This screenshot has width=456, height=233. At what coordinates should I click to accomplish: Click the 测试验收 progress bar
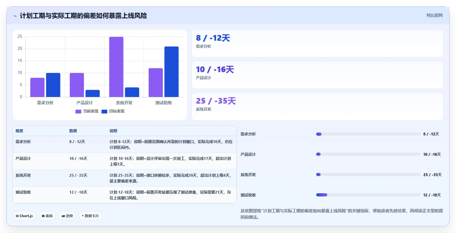[x=368, y=195]
